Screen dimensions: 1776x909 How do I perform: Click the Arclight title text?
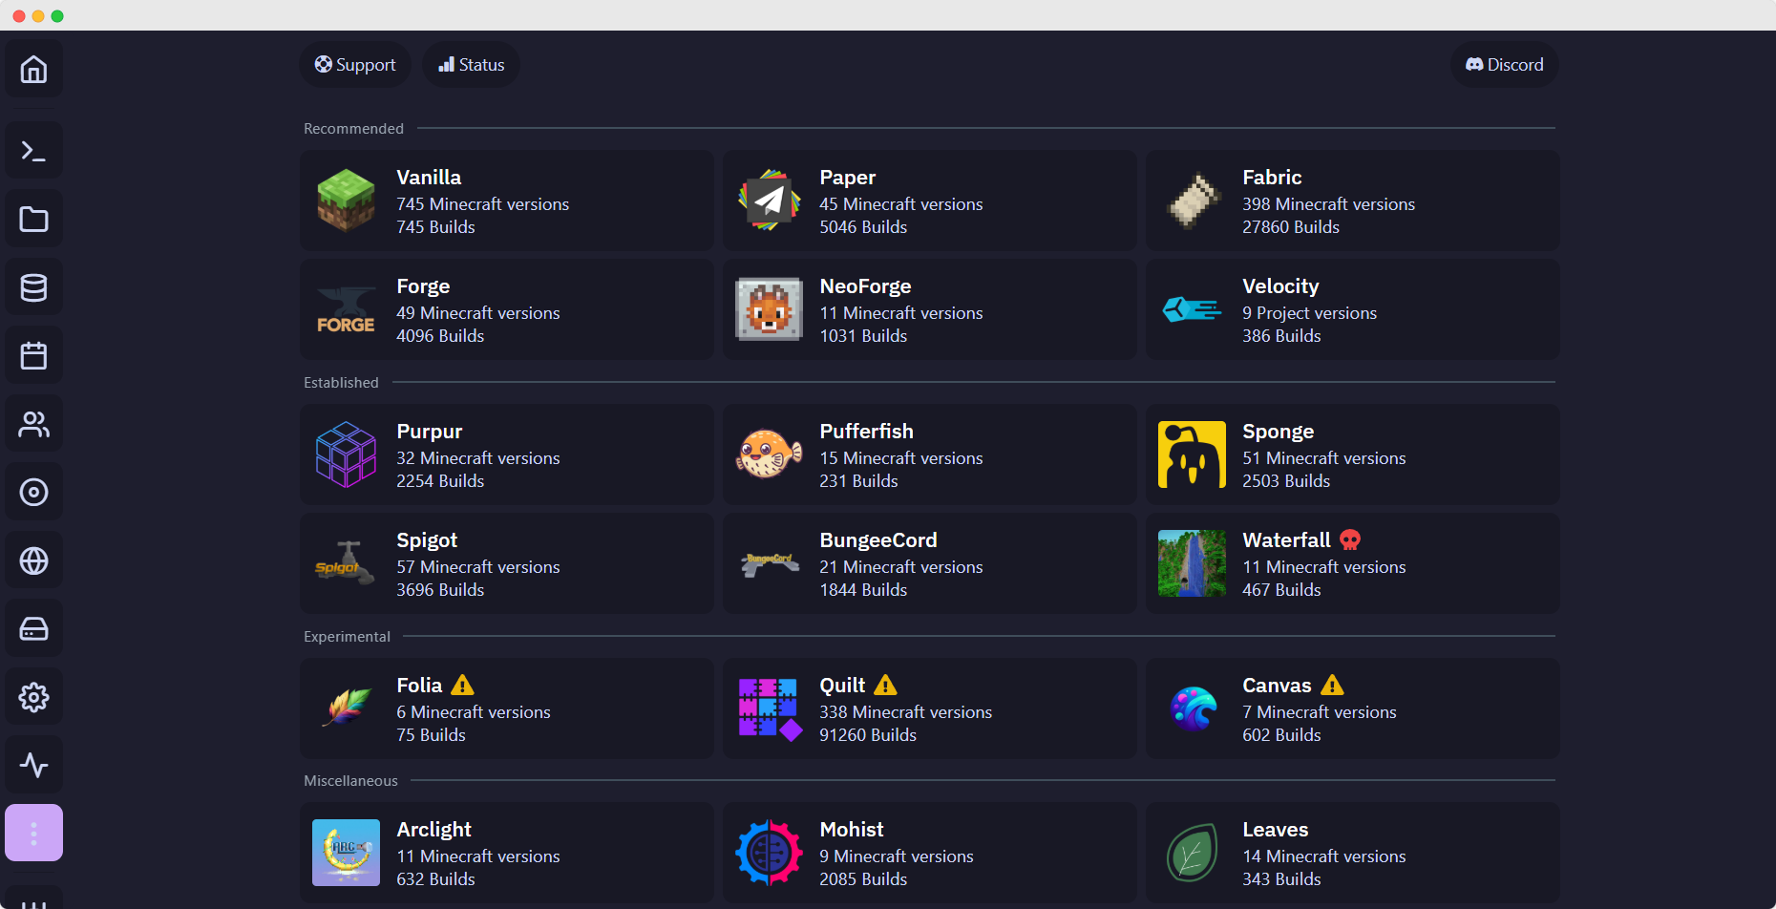click(433, 830)
